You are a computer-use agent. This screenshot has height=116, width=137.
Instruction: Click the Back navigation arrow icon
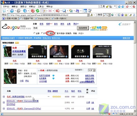coord(12,11)
